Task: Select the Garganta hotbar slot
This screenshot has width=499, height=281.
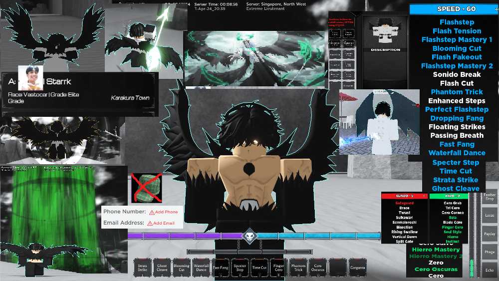Action: 357,268
